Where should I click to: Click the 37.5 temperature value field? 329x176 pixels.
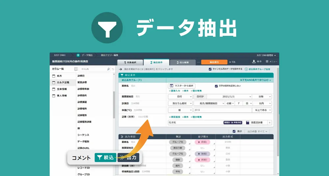(222, 110)
